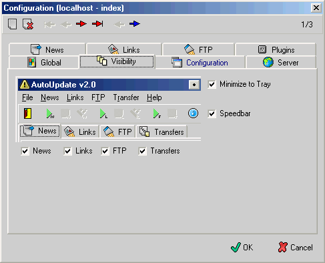Click the blue info icon in speedbar
The height and width of the screenshot is (263, 325).
click(x=193, y=113)
